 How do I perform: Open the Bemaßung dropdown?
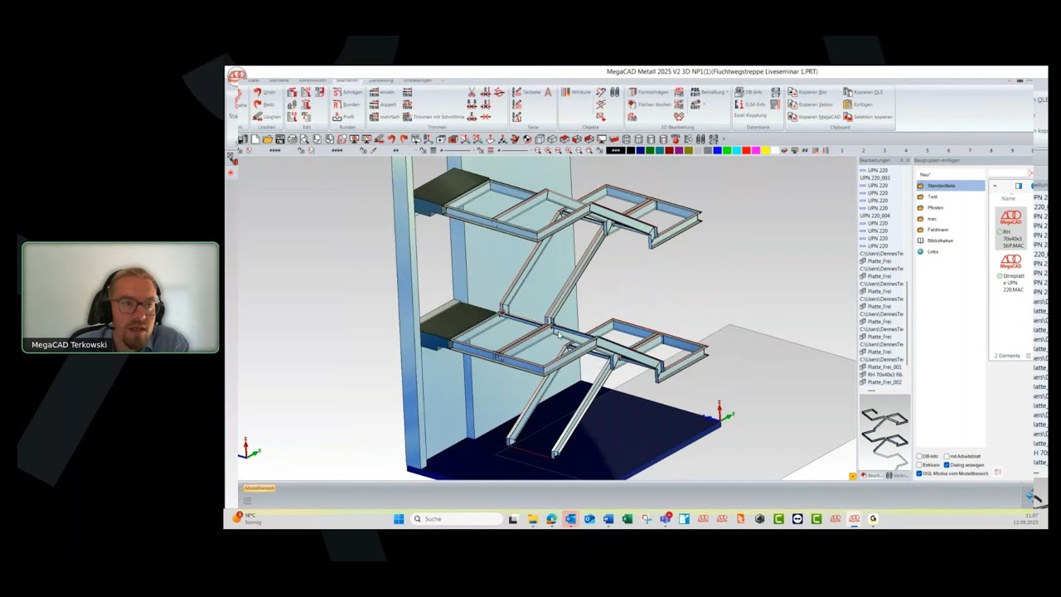(709, 92)
